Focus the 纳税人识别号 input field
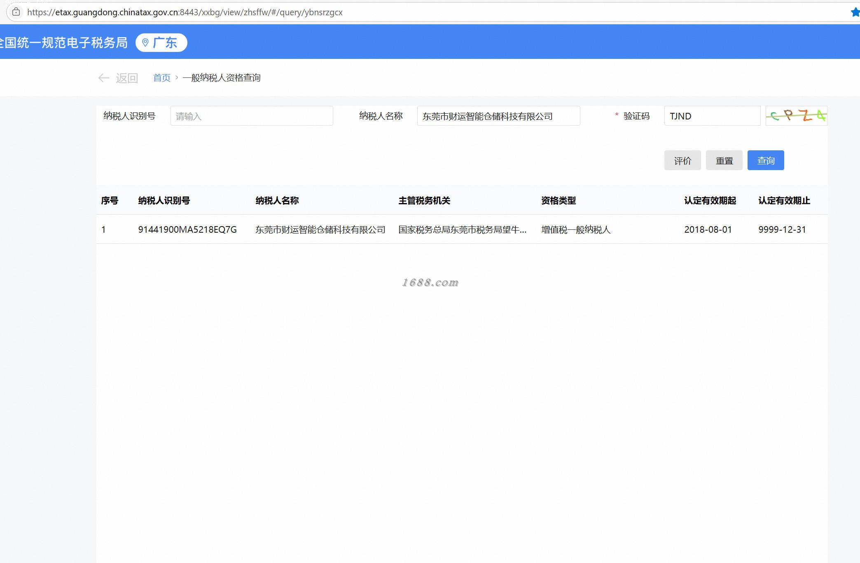 click(x=251, y=116)
